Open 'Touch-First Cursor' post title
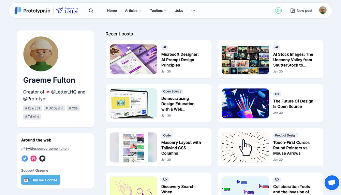The height and width of the screenshot is (195, 341). [x=292, y=148]
